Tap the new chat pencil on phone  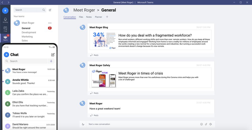[x=53, y=55]
